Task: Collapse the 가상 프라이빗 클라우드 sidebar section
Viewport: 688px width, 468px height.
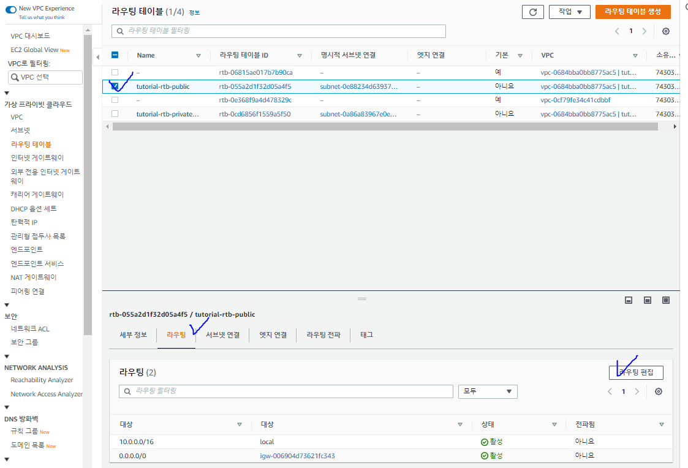Action: coord(7,93)
